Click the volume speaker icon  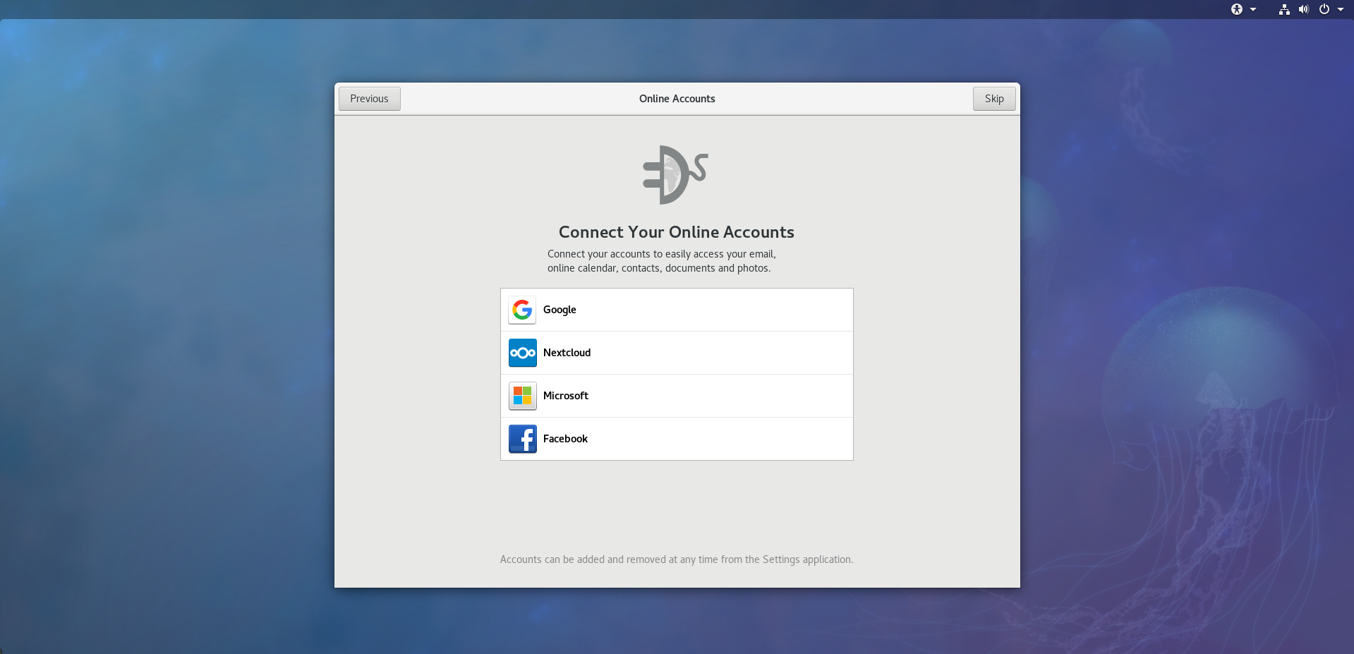click(x=1304, y=9)
